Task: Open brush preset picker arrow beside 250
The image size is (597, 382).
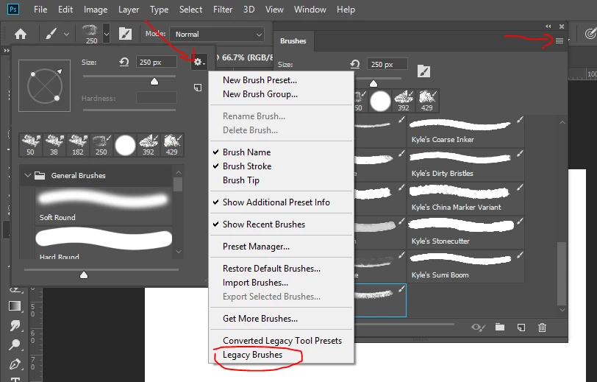Action: point(107,34)
